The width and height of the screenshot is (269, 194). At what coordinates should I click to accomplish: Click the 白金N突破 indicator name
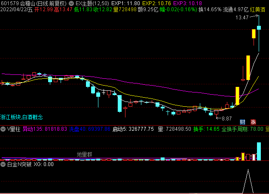[19, 164]
